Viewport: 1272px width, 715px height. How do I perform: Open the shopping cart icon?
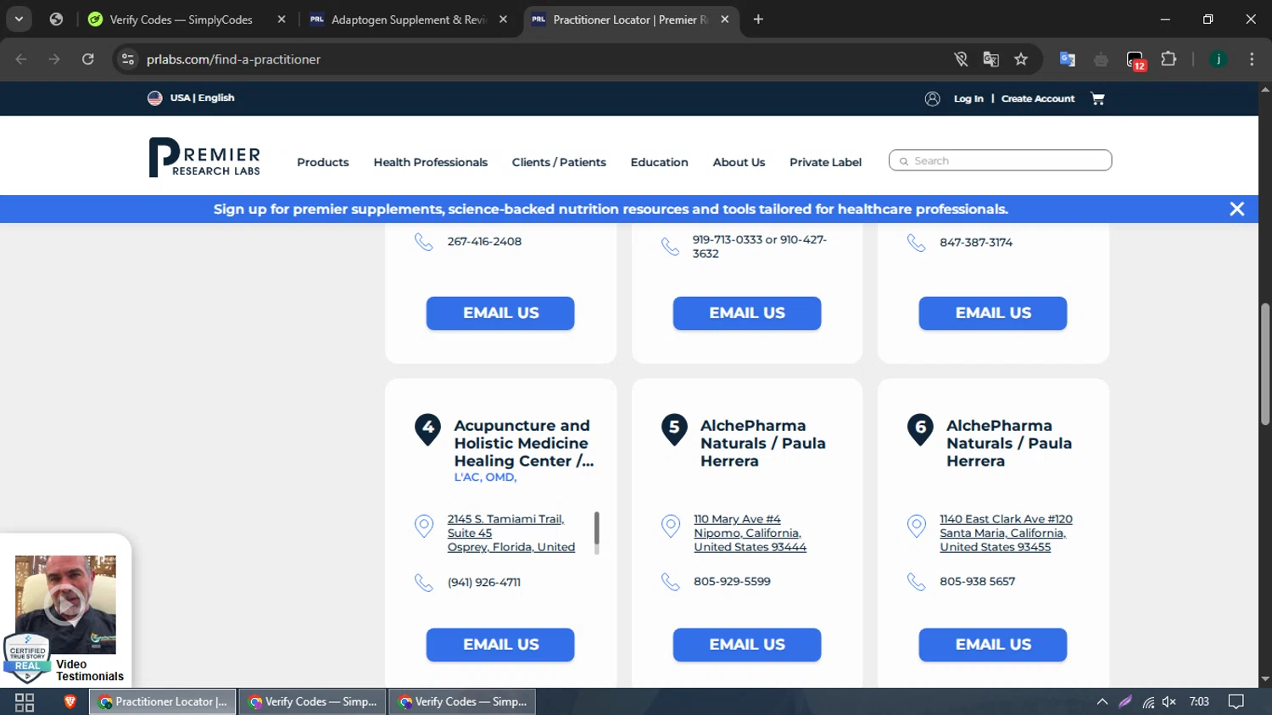click(1098, 98)
